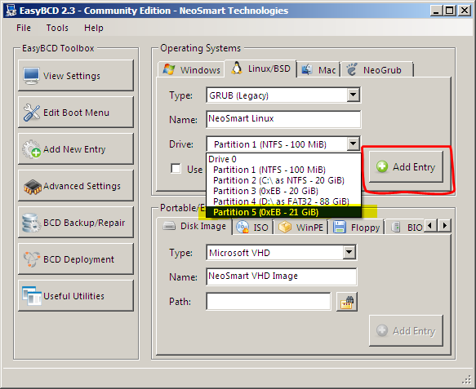
Task: Click the browse path binoculars icon
Action: click(x=347, y=302)
